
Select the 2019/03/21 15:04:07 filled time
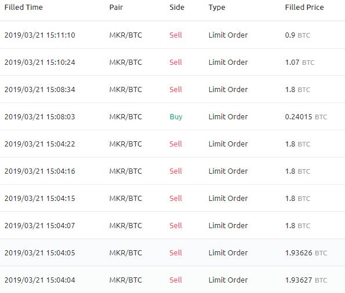click(x=39, y=225)
